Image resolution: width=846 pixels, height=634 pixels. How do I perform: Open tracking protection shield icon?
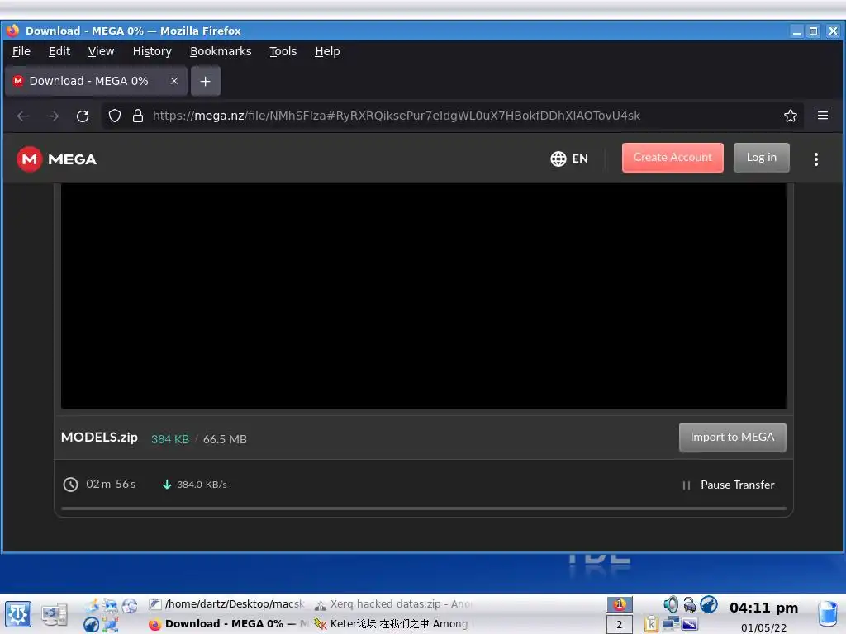pyautogui.click(x=114, y=116)
